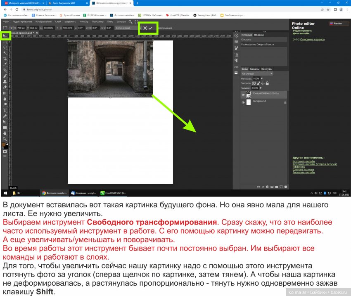Image resolution: width=351 pixels, height=296 pixels.
Task: Click the foreground color swatch
Action: tap(4, 145)
